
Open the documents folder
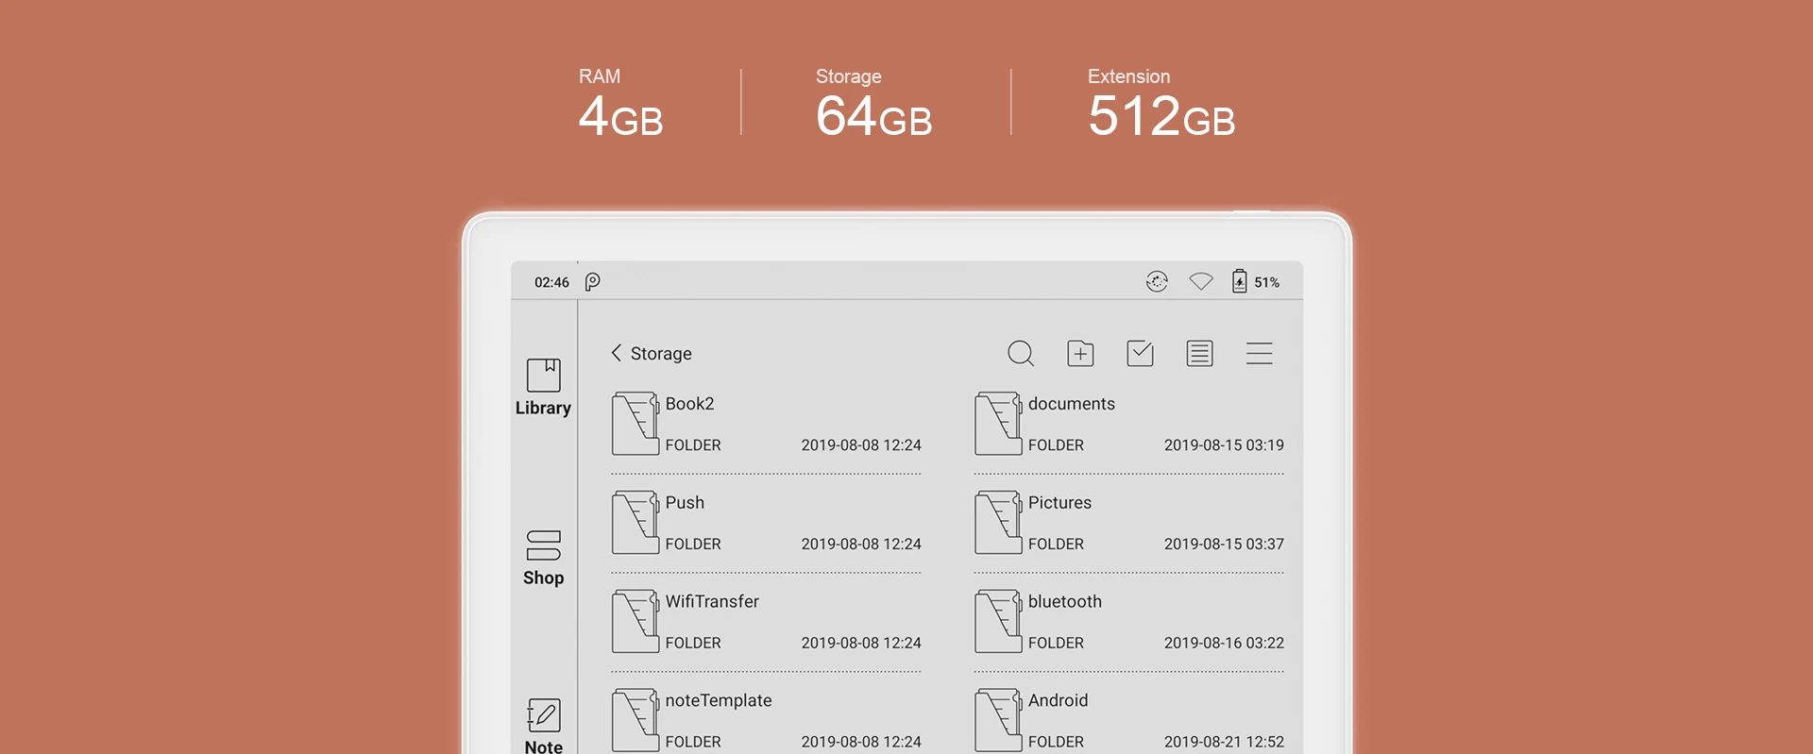pos(1128,424)
